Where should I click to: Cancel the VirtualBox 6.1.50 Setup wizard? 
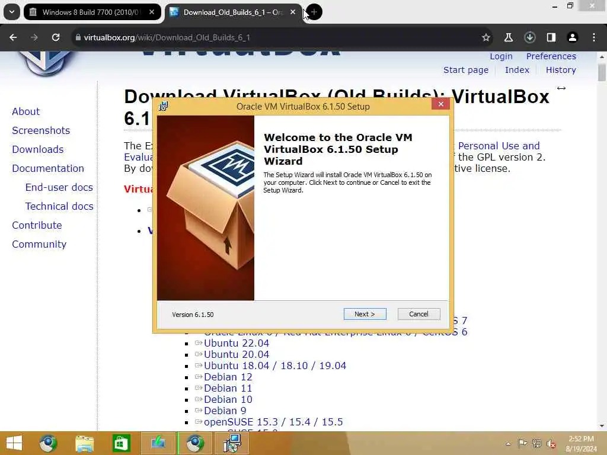coord(418,314)
